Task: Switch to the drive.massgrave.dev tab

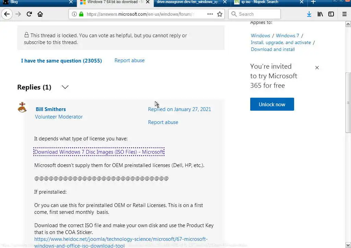Action: [x=187, y=2]
